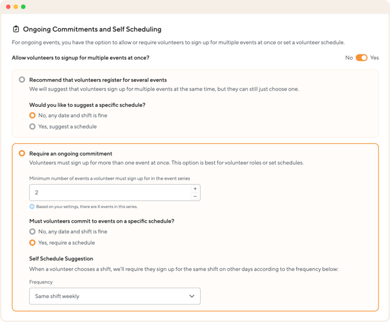Viewport: 390px width, 322px height.
Task: Click the 'Yes' label beside the toggle
Action: click(x=374, y=58)
